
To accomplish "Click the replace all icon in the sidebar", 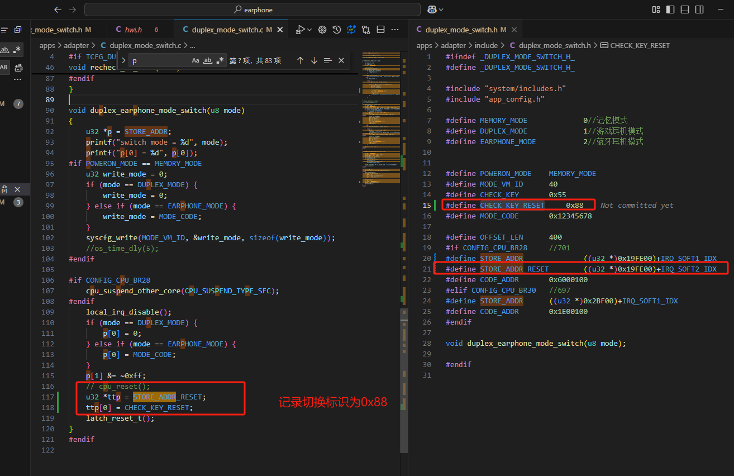I will (x=18, y=68).
